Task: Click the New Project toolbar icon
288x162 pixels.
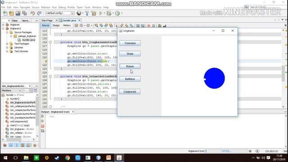Action: click(x=11, y=13)
